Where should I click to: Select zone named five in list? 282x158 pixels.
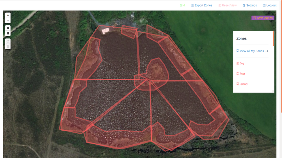click(242, 64)
